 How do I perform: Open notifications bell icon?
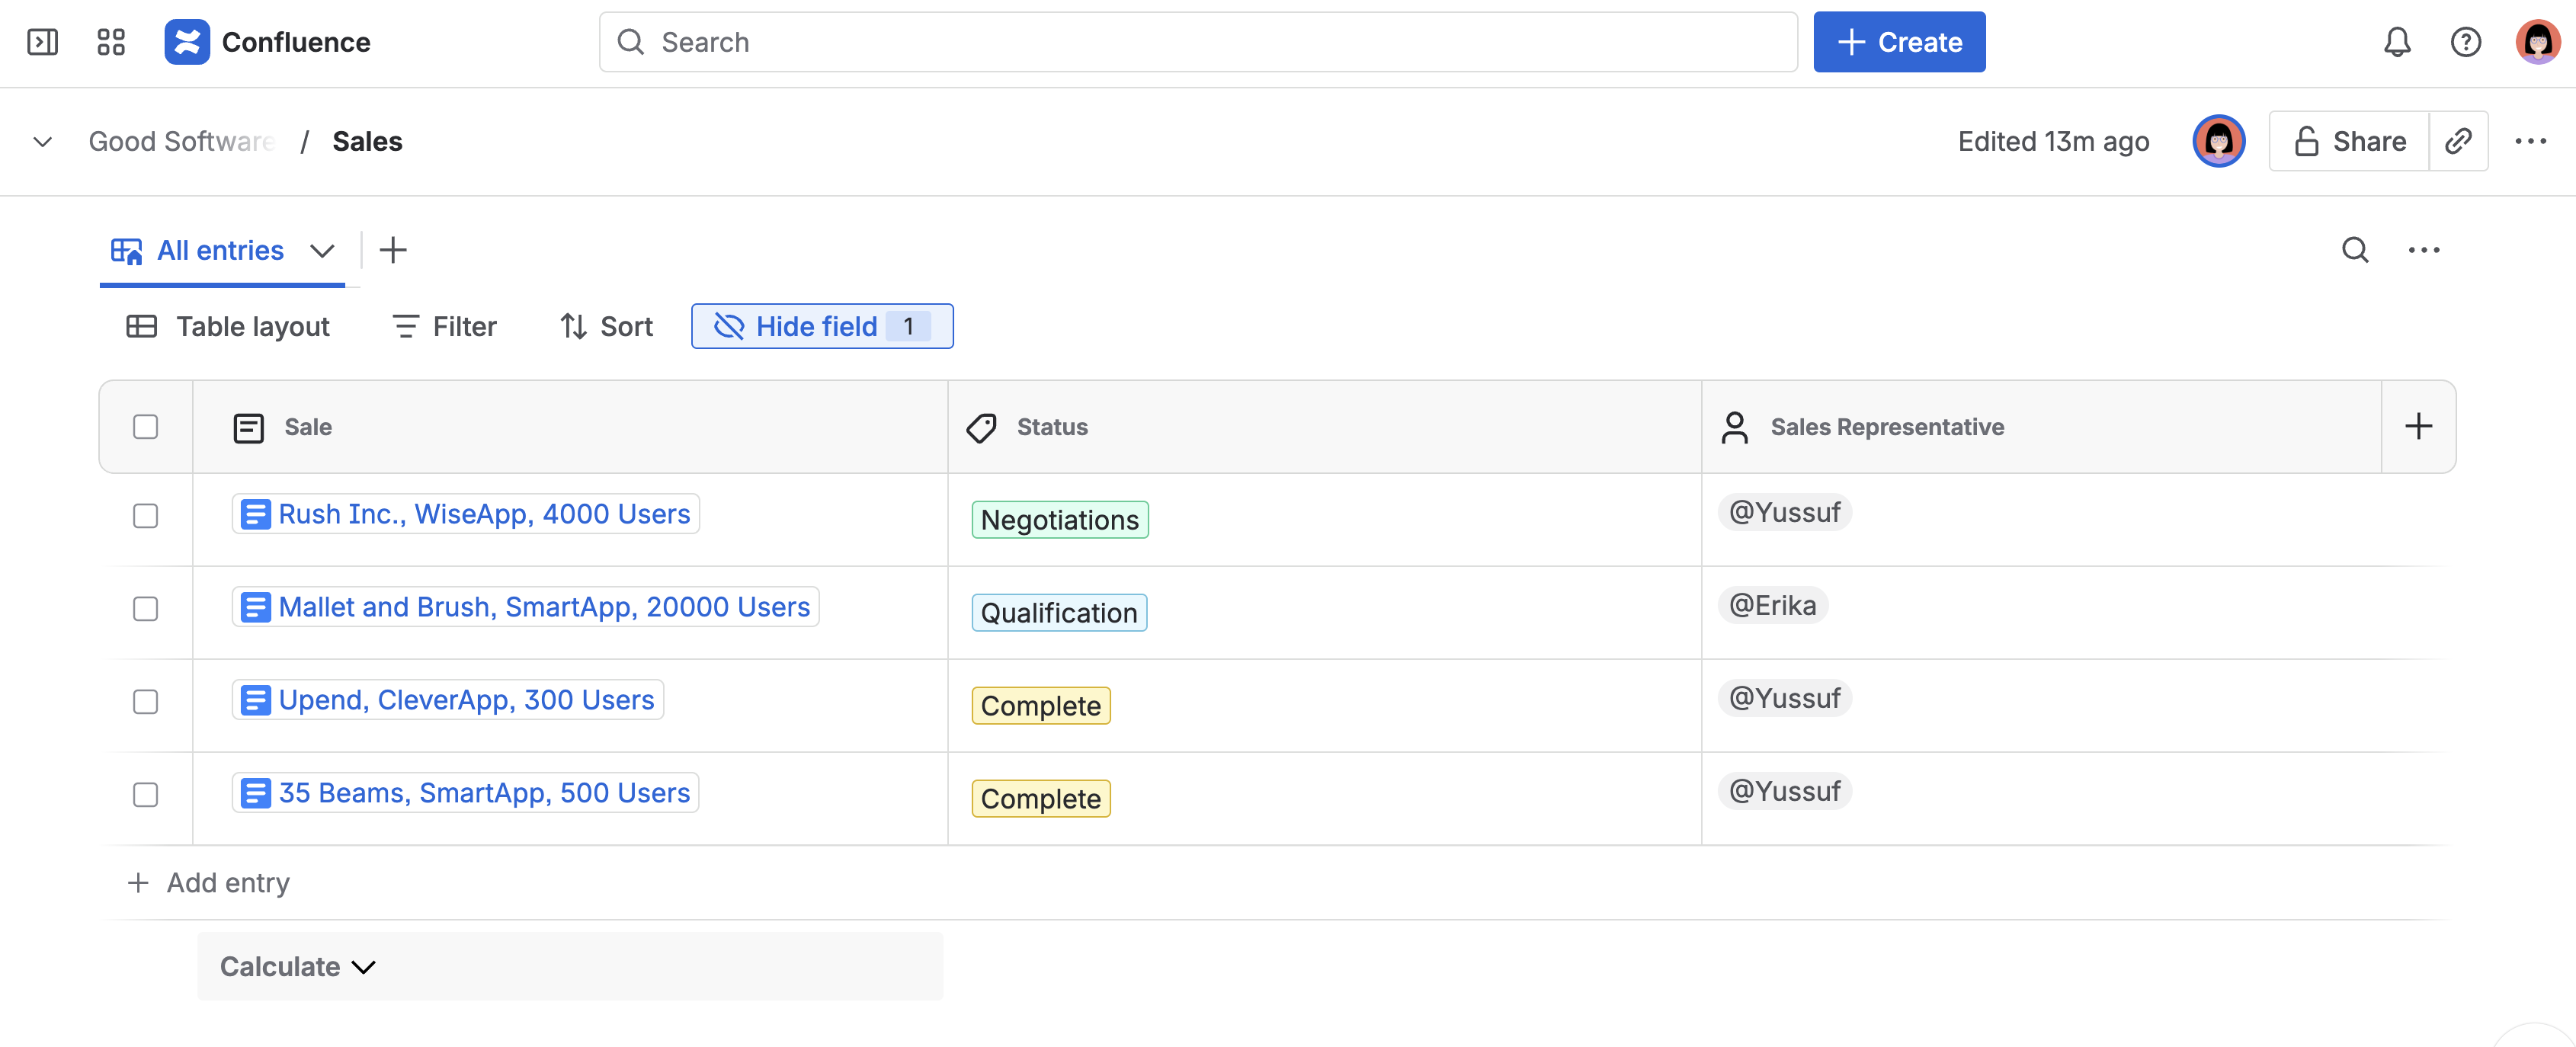click(x=2397, y=42)
